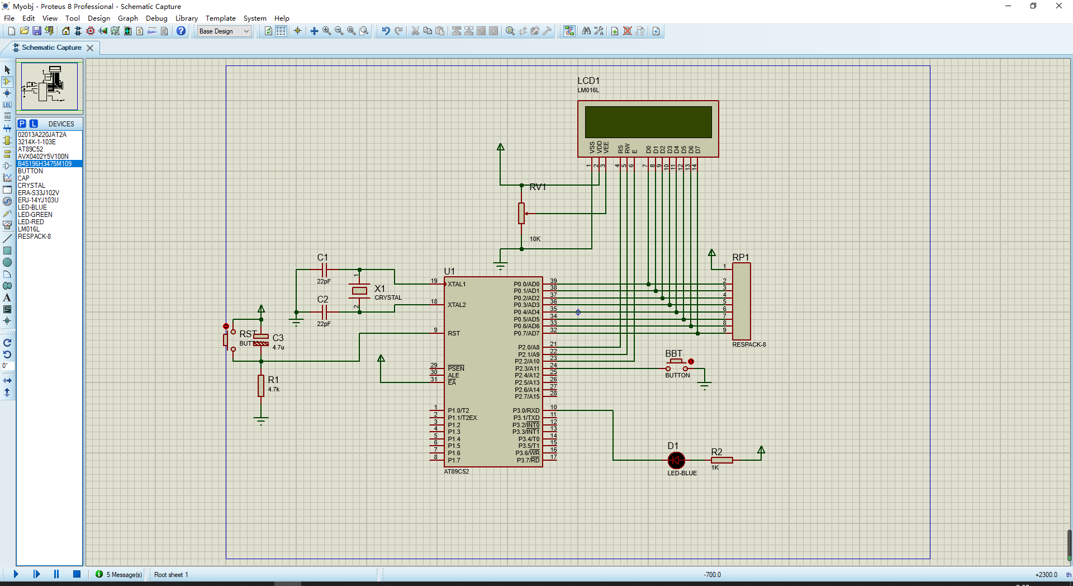The width and height of the screenshot is (1073, 586).
Task: Click the P pick devices button
Action: click(22, 124)
